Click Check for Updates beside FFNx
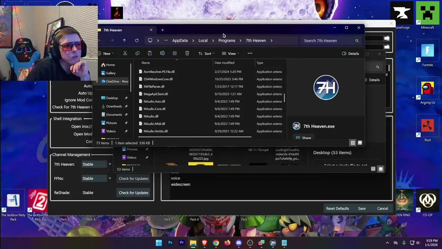Screen dimensions: 442x249 tap(134, 178)
